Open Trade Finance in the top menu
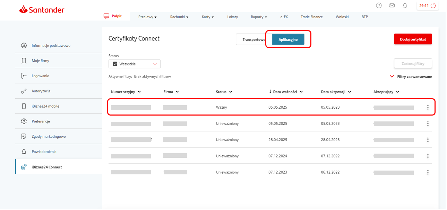Viewport: 447px width, 210px height. pos(312,17)
